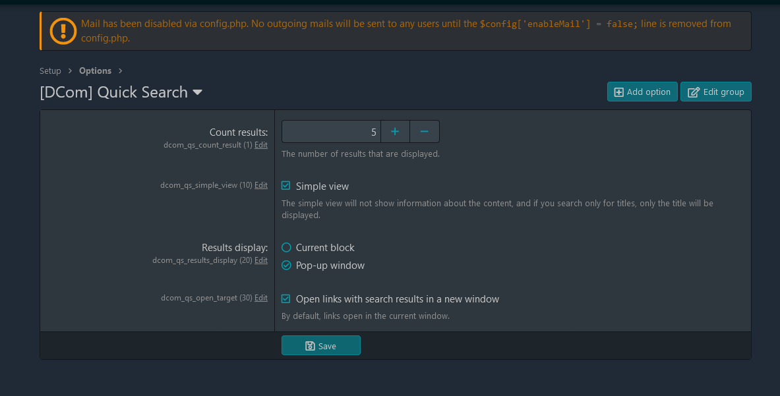Increase Count results with plus button
780x396 pixels.
pos(395,132)
